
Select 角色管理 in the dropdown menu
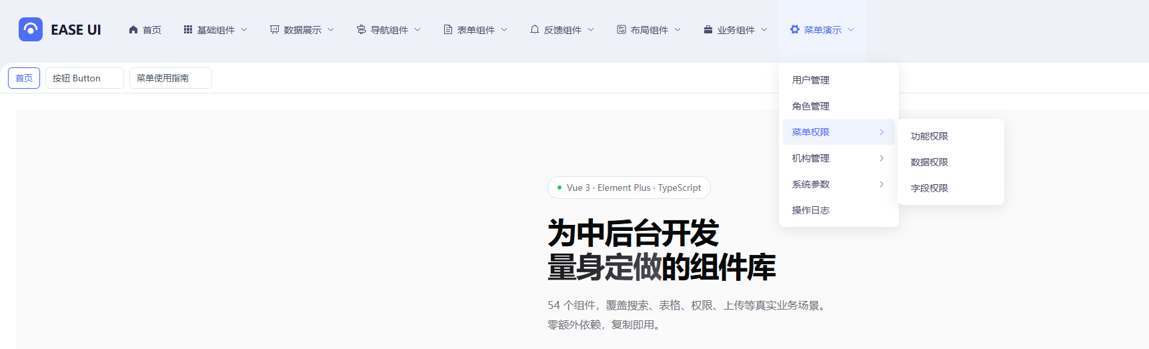pyautogui.click(x=839, y=106)
